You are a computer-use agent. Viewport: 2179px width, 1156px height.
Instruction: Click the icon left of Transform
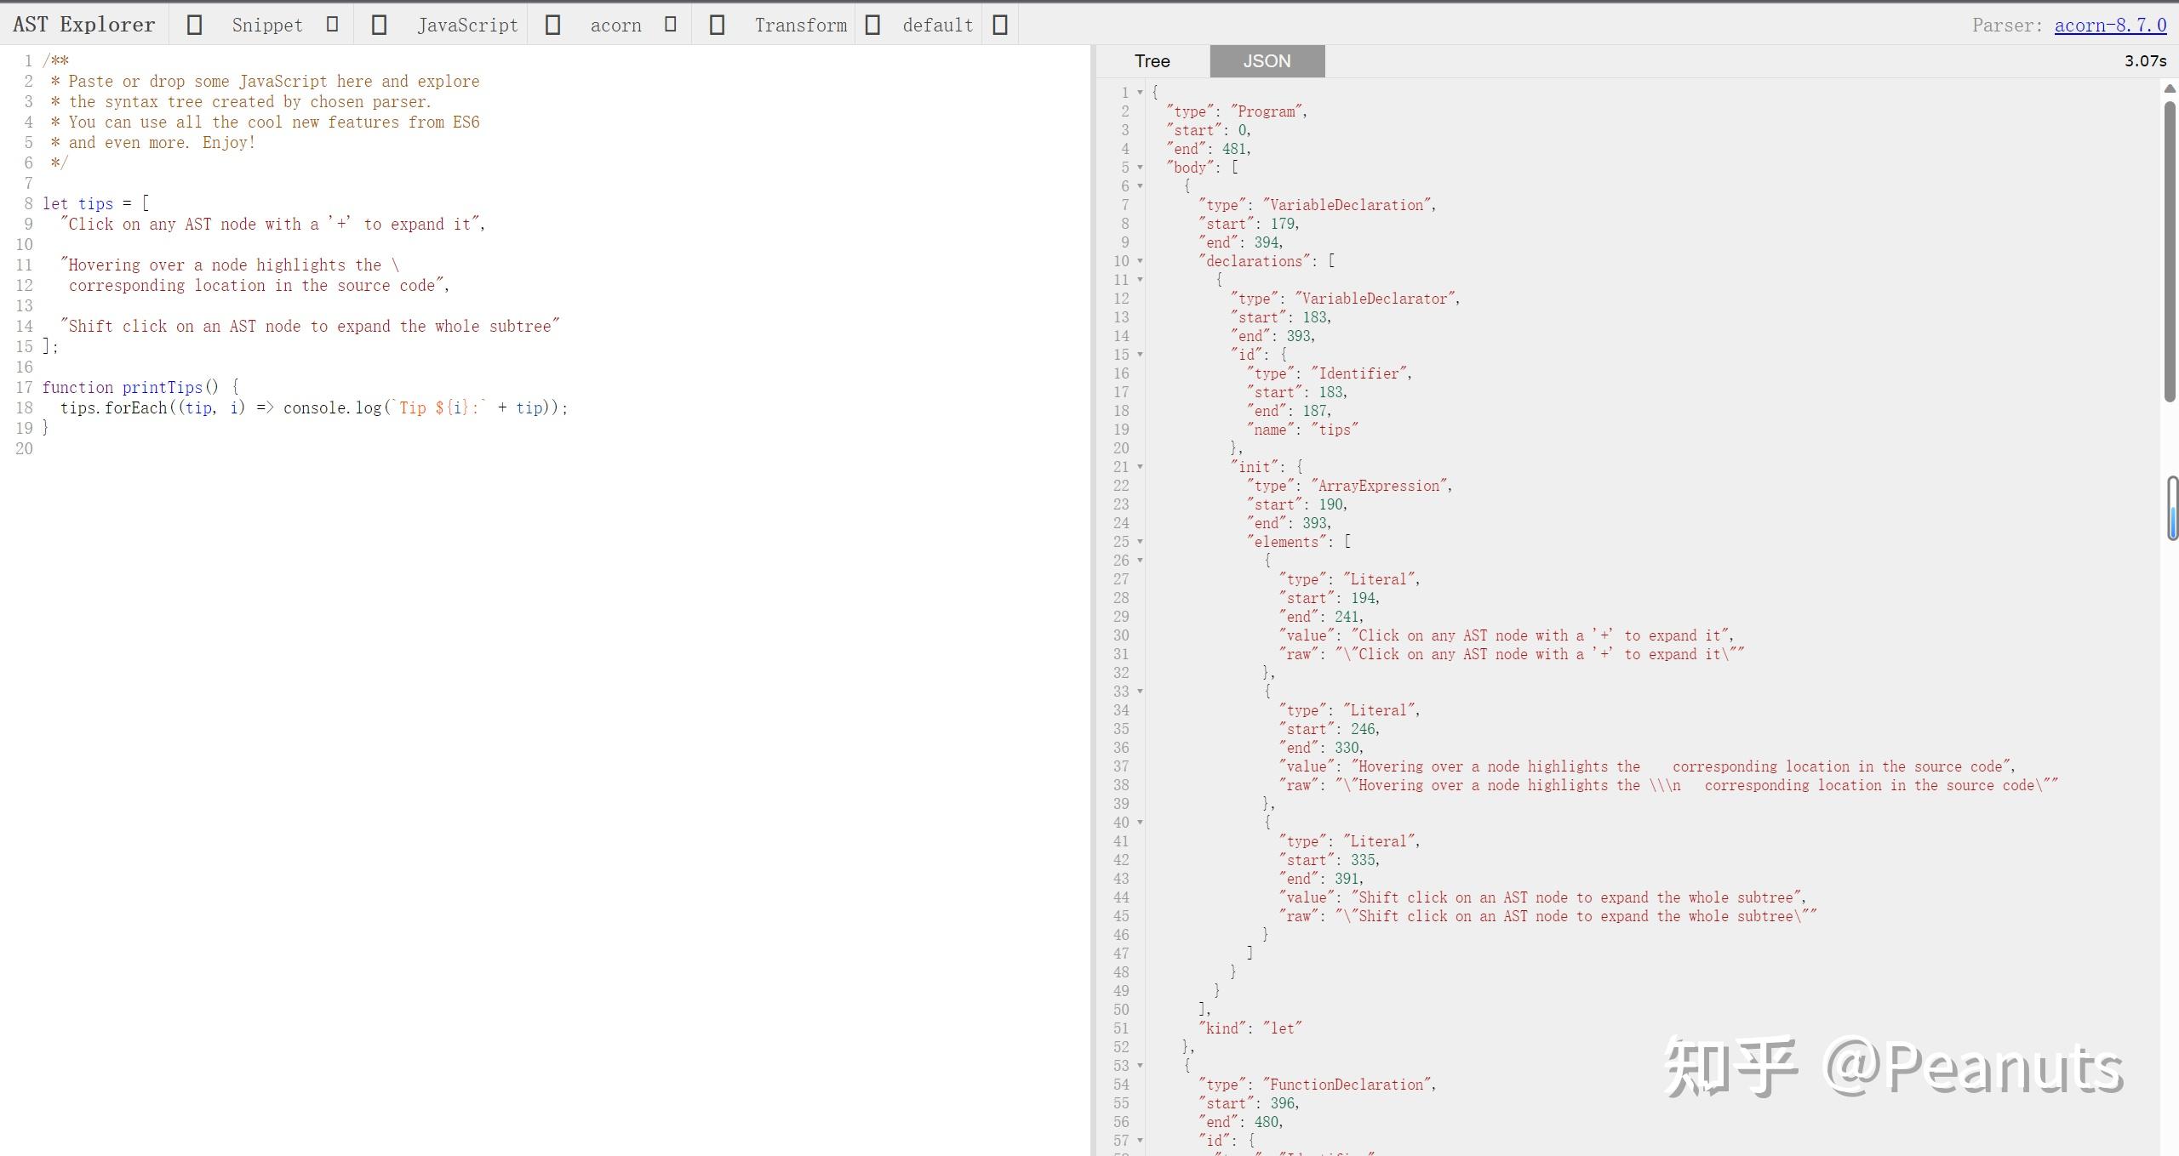click(718, 26)
